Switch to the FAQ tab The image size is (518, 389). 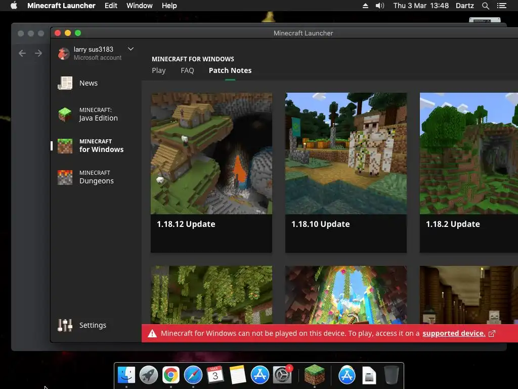pos(187,70)
